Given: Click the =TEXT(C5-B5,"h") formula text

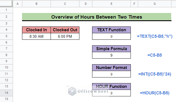Looking at the screenshot, I should pos(155,36).
